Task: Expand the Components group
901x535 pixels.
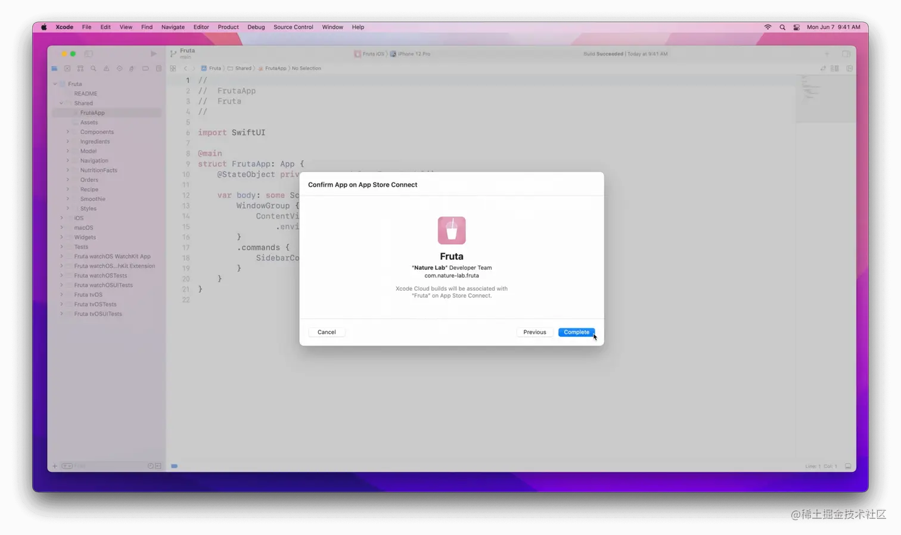Action: pos(68,132)
